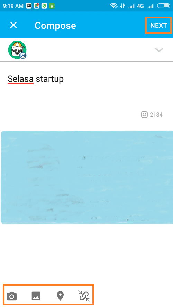
Task: Tap the WhatsApp notification icon in status bar
Action: (44, 6)
